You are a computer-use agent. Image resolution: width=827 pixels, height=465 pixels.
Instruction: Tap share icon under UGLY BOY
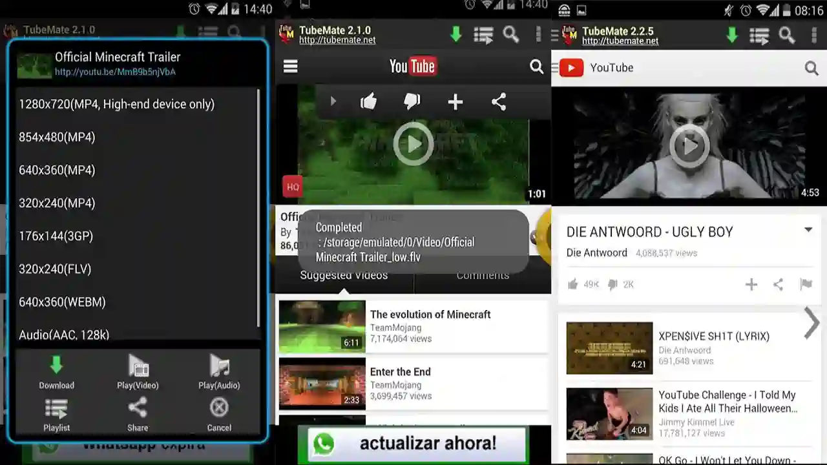(x=778, y=284)
